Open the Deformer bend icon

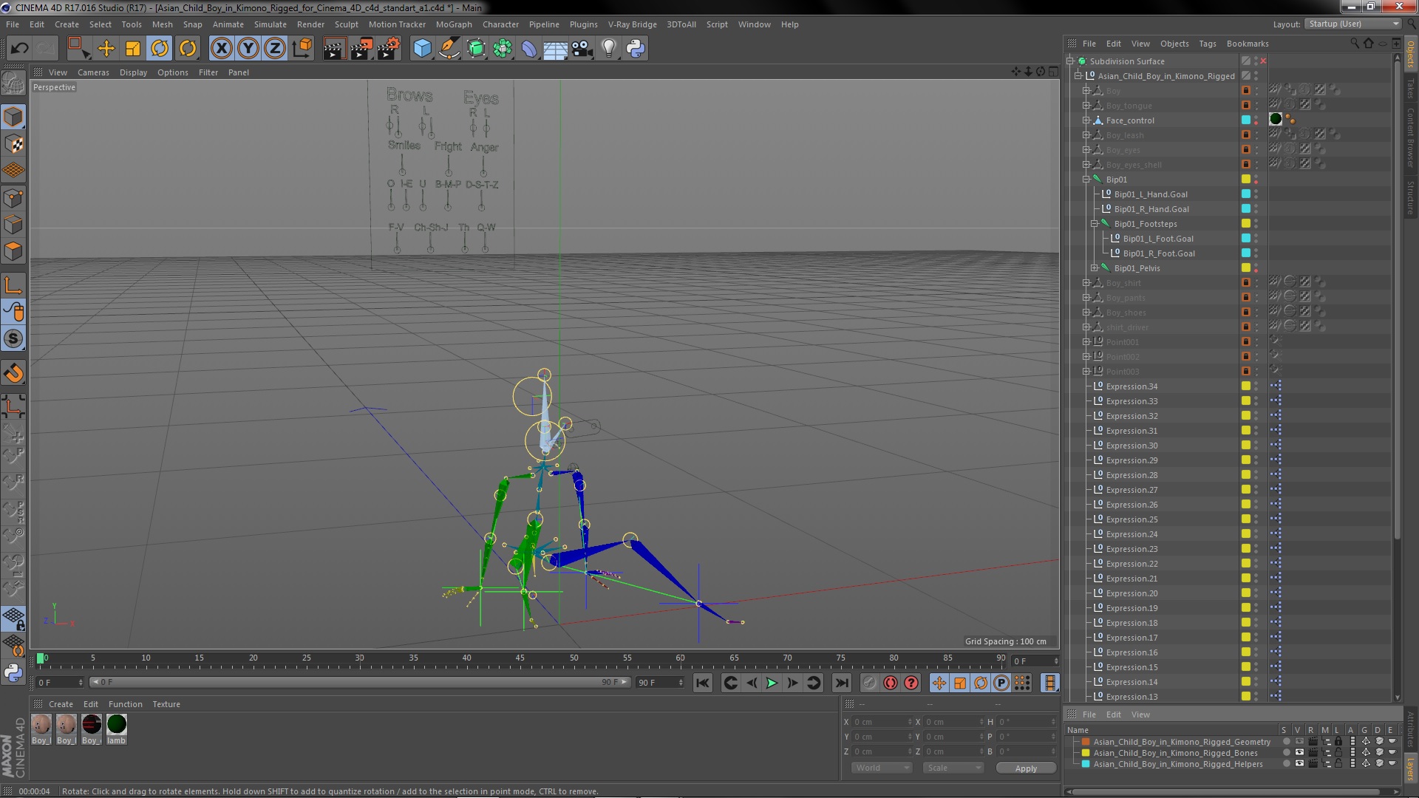click(x=529, y=49)
